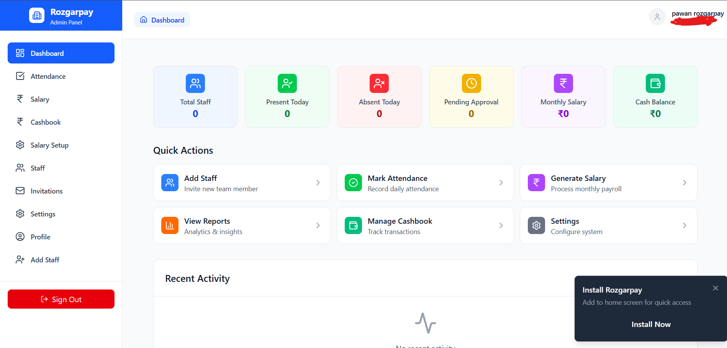This screenshot has height=348, width=727.
Task: Click the Staff people icon in sidebar
Action: click(20, 168)
